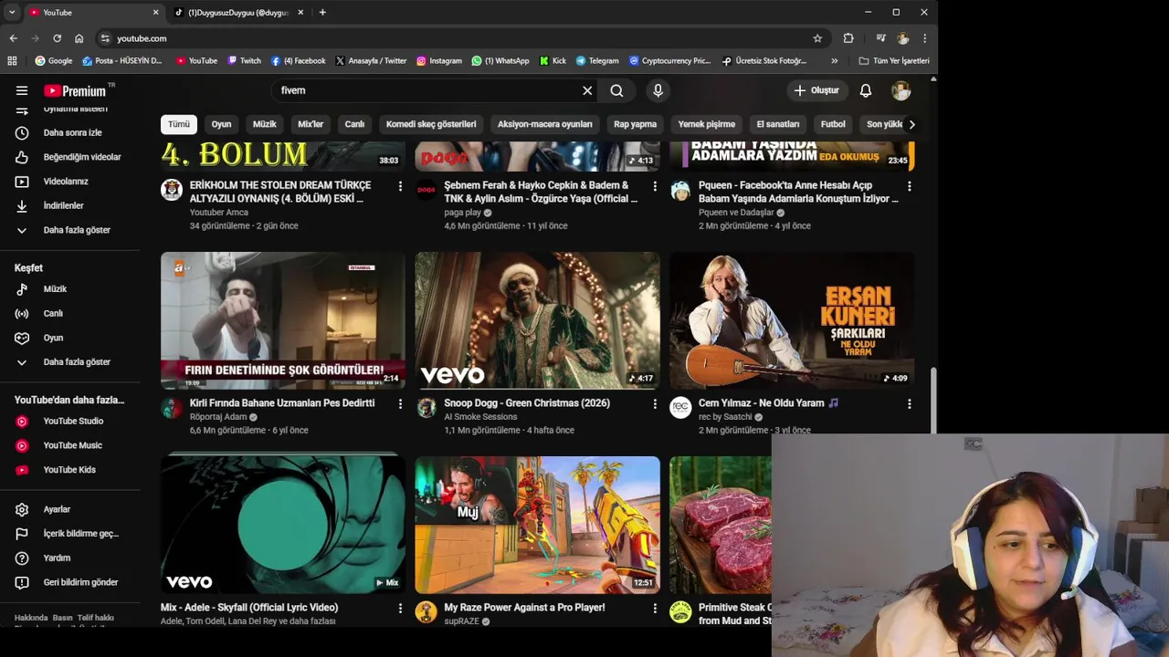
Task: Open the supRAZE channel link
Action: pyautogui.click(x=461, y=621)
